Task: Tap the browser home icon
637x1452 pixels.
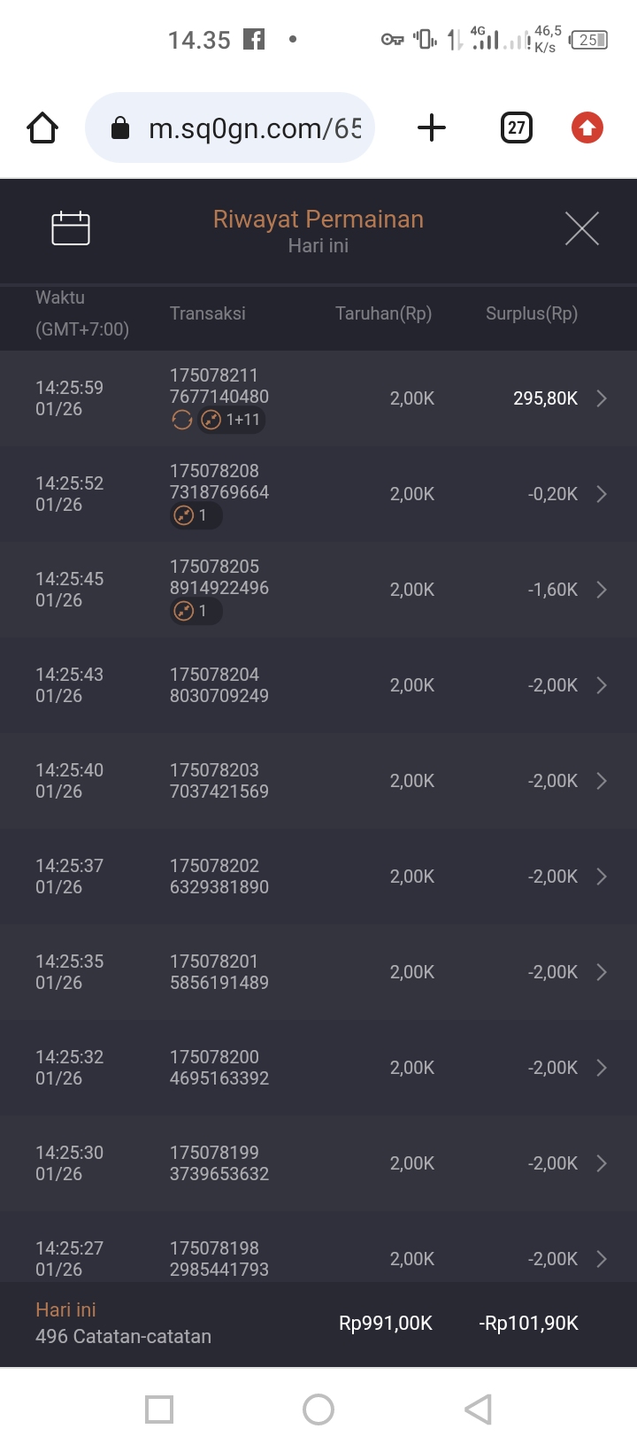Action: 42,128
